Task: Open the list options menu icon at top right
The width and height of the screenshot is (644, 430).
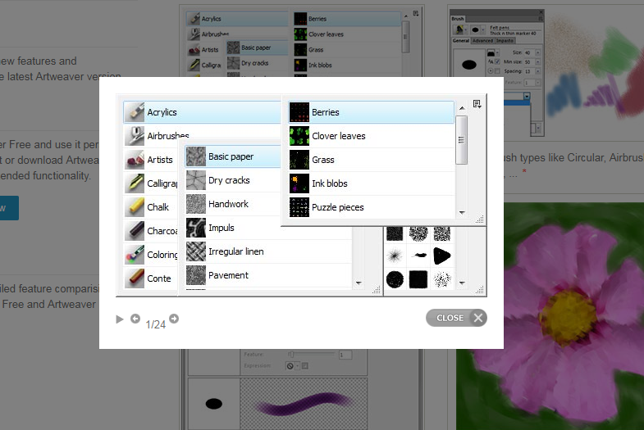Action: (477, 104)
